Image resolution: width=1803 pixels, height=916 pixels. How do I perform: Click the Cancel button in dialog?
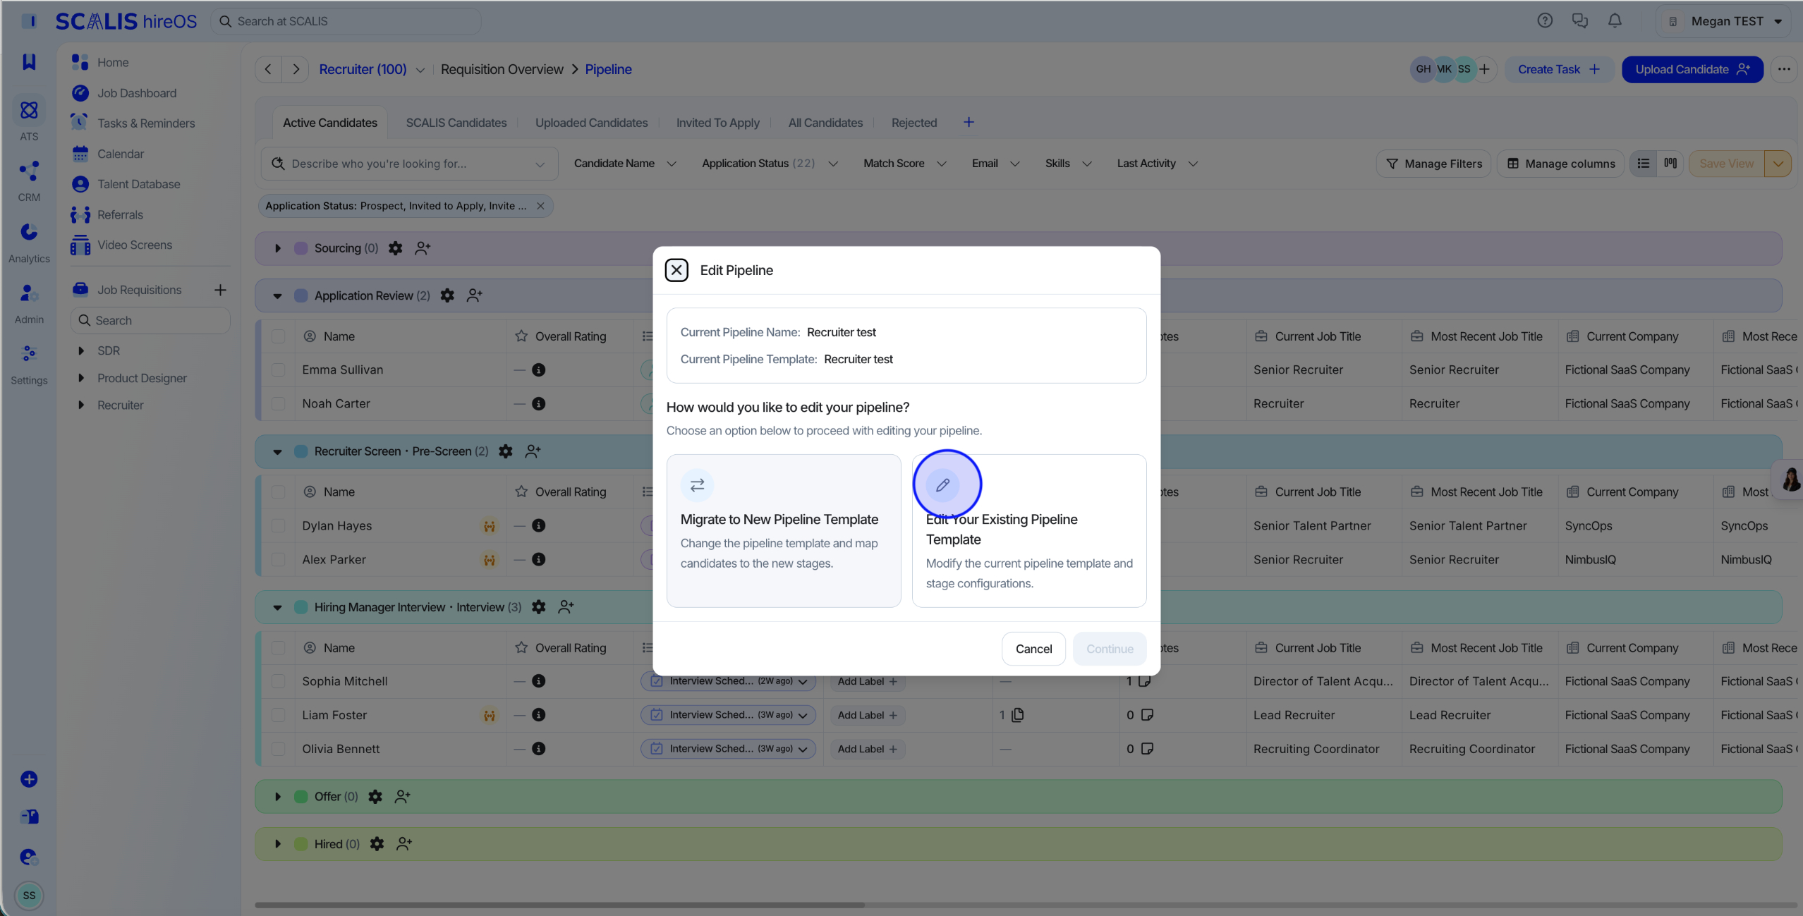click(1033, 649)
